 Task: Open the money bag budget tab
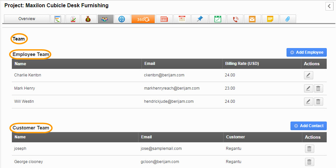pos(88,19)
